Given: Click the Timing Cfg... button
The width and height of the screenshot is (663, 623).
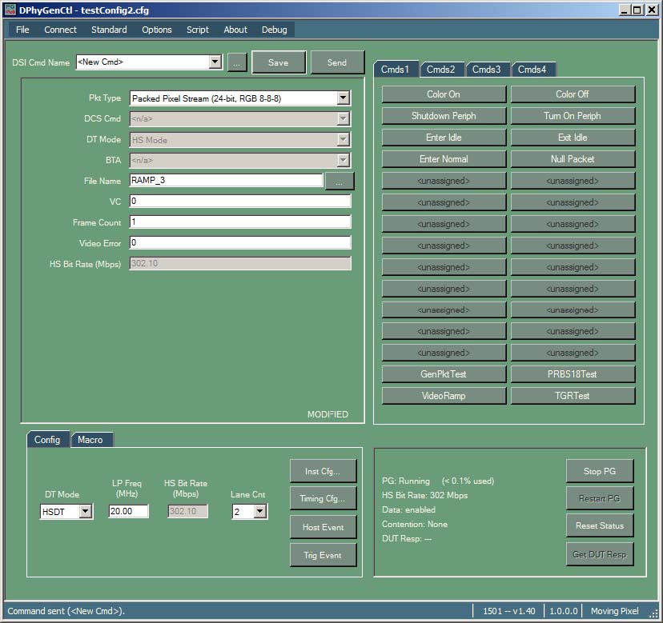Looking at the screenshot, I should [323, 498].
